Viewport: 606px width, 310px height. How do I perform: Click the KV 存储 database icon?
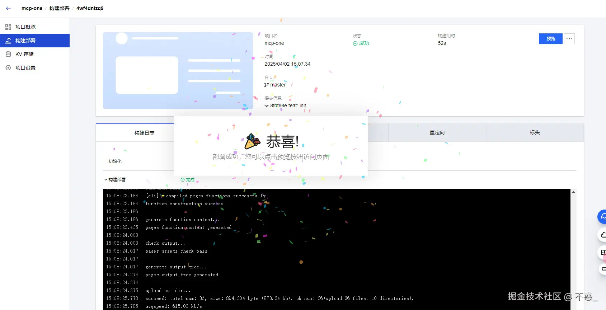tap(8, 54)
